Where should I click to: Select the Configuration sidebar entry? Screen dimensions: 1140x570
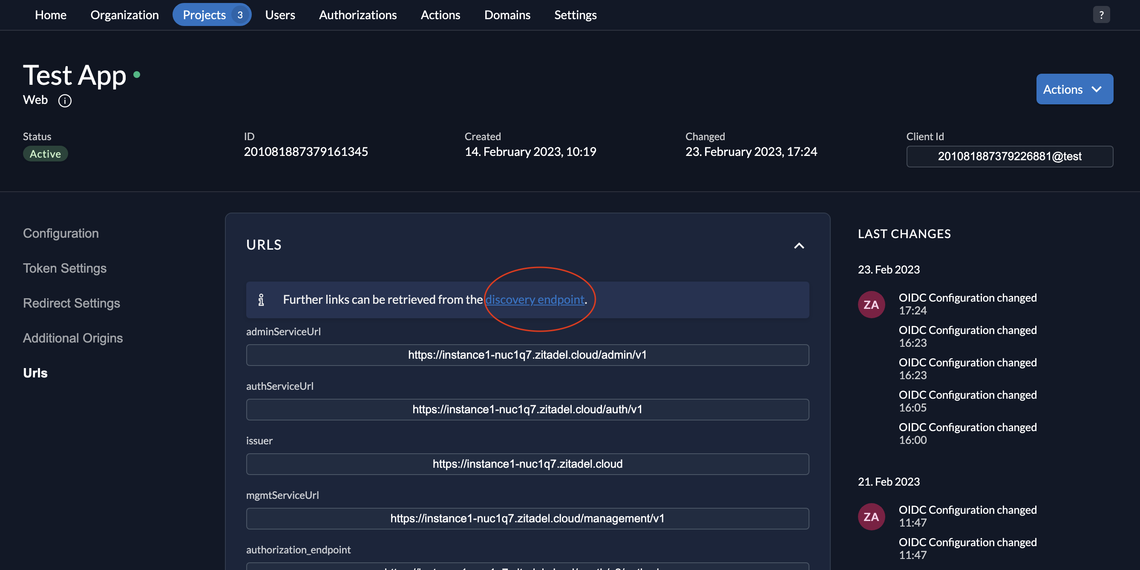60,233
